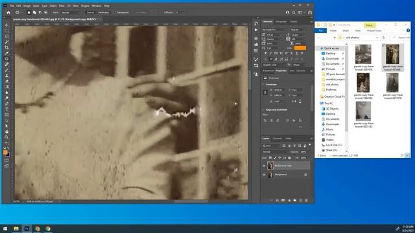The width and height of the screenshot is (415, 233).
Task: Select Local Disk (C:) in Explorer sidebar
Action: coord(334,145)
